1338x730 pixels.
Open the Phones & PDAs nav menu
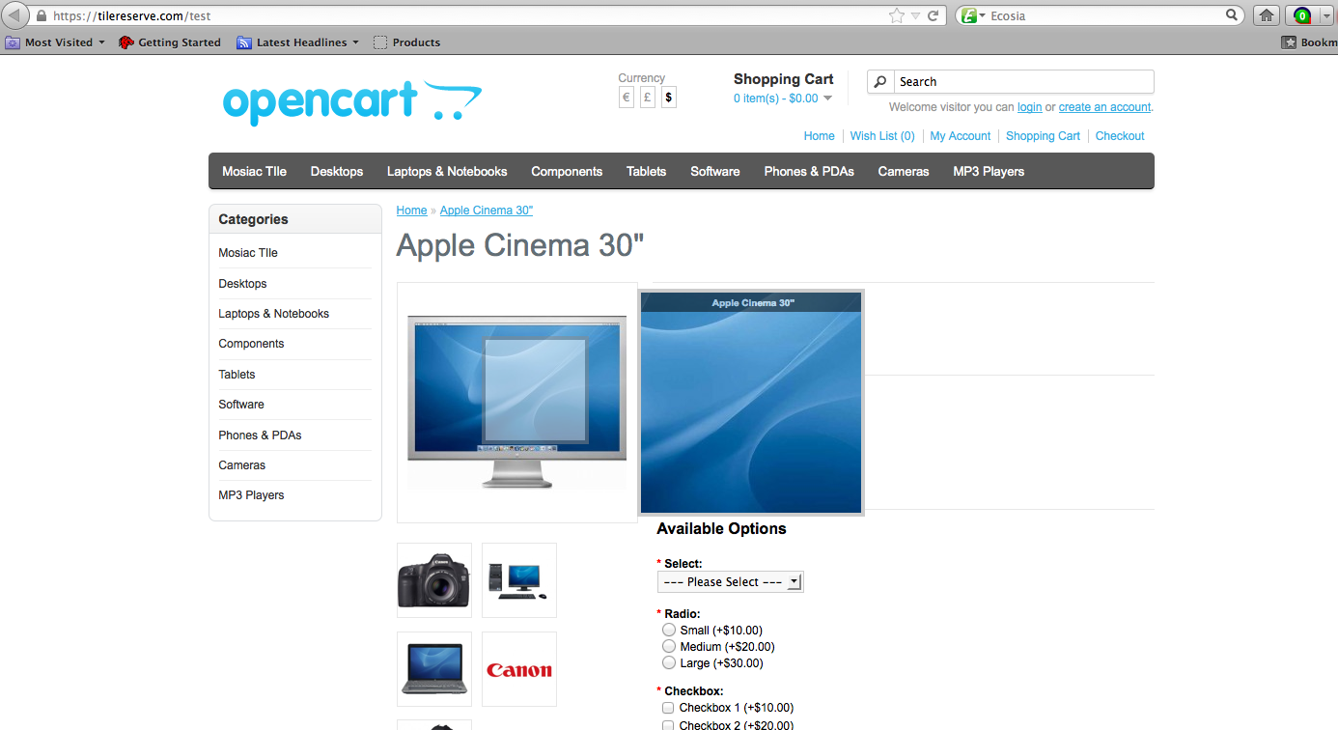pyautogui.click(x=809, y=171)
